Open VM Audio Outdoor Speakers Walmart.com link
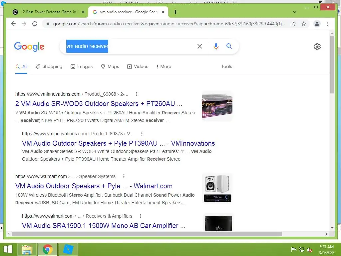Screen dimensions: 341x256 point(94,186)
